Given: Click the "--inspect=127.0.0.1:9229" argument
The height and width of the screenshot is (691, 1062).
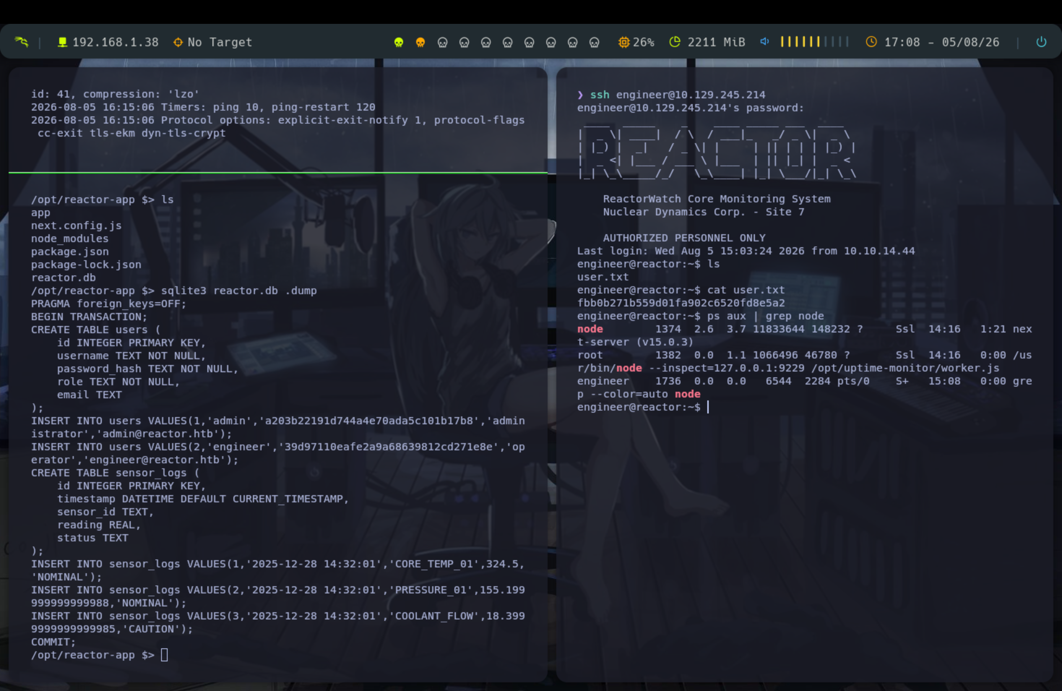Looking at the screenshot, I should point(726,368).
